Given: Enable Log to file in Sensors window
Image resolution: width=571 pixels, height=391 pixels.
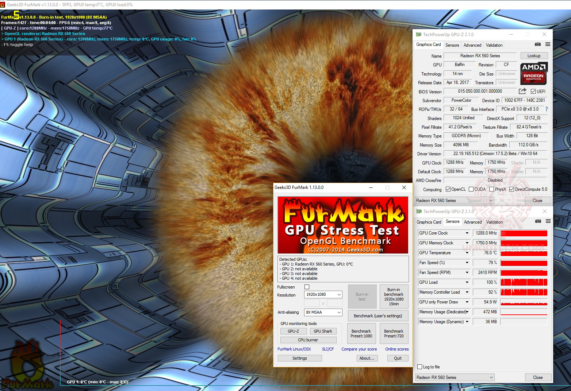Looking at the screenshot, I should [419, 367].
